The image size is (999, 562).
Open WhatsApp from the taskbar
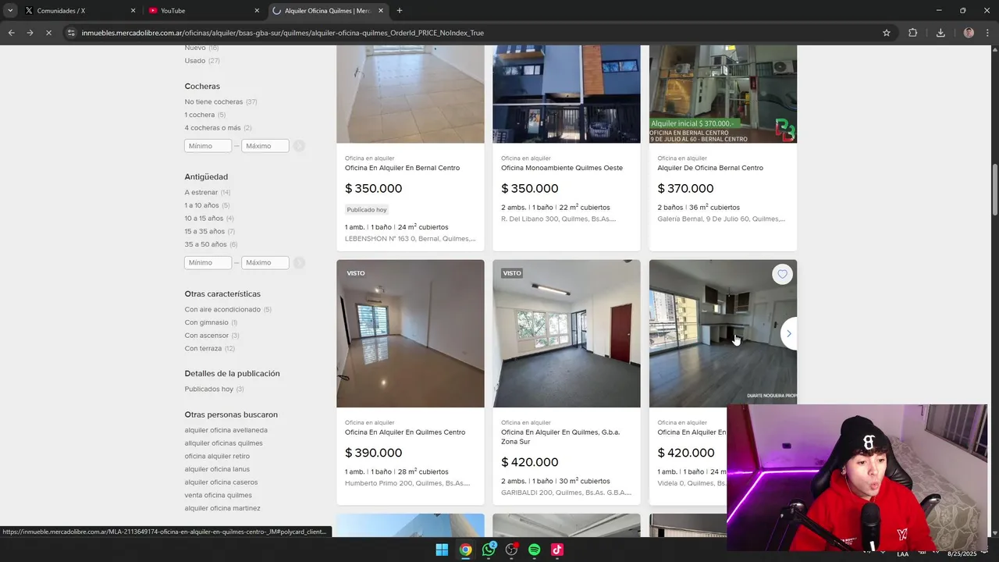(489, 550)
